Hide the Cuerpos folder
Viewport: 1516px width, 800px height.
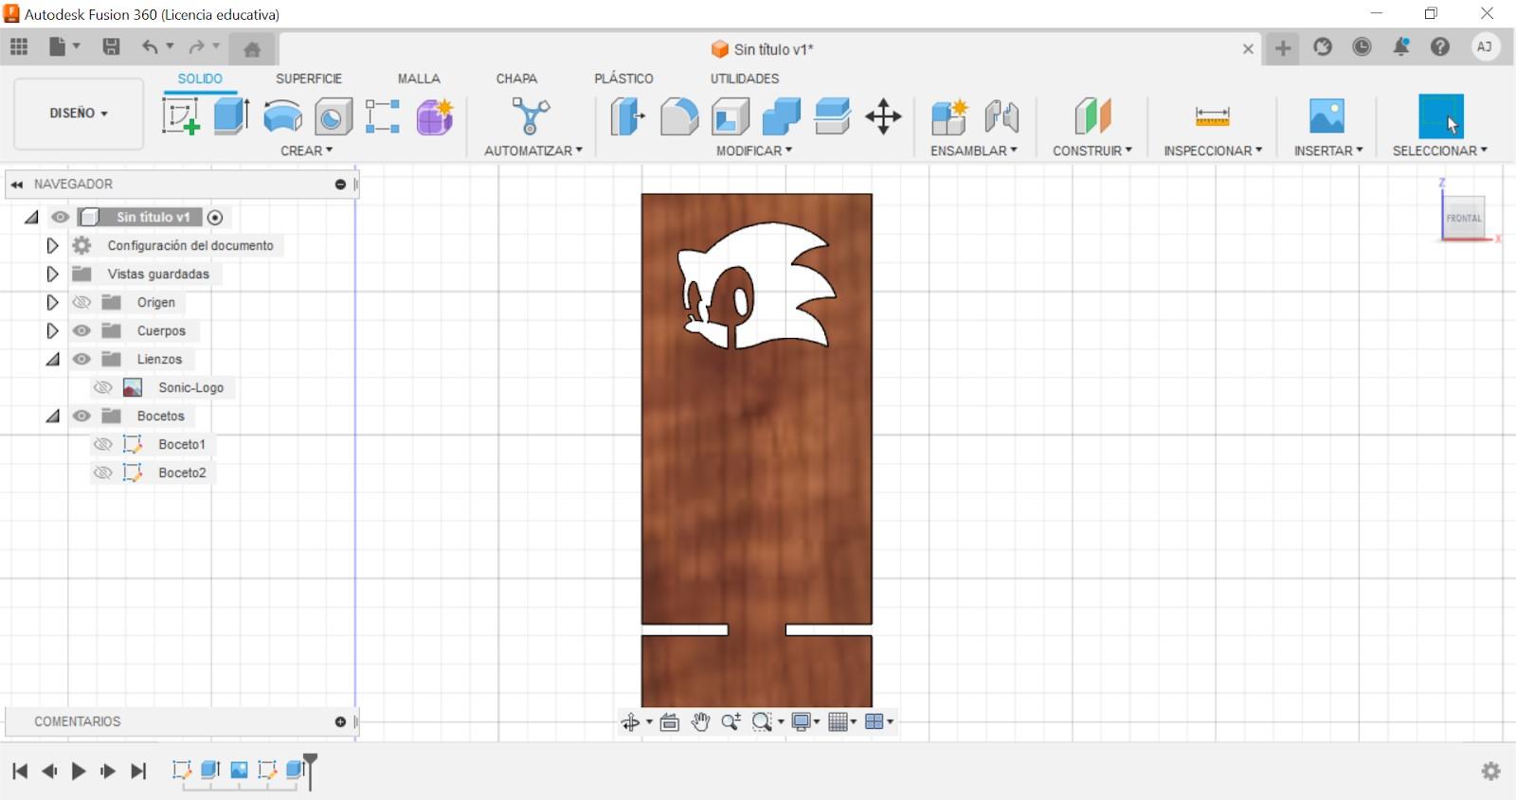pyautogui.click(x=81, y=330)
